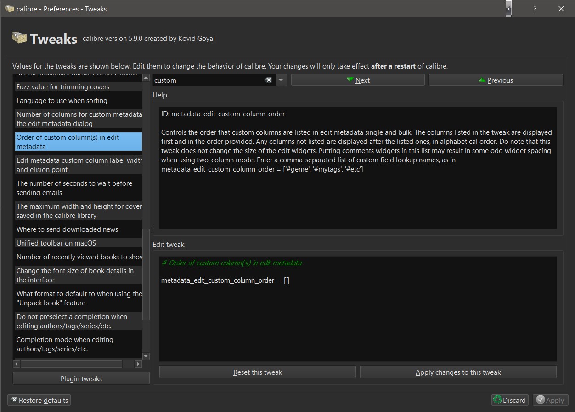This screenshot has height=412, width=575.
Task: Select Completion mode when editing authors tweak
Action: point(78,344)
